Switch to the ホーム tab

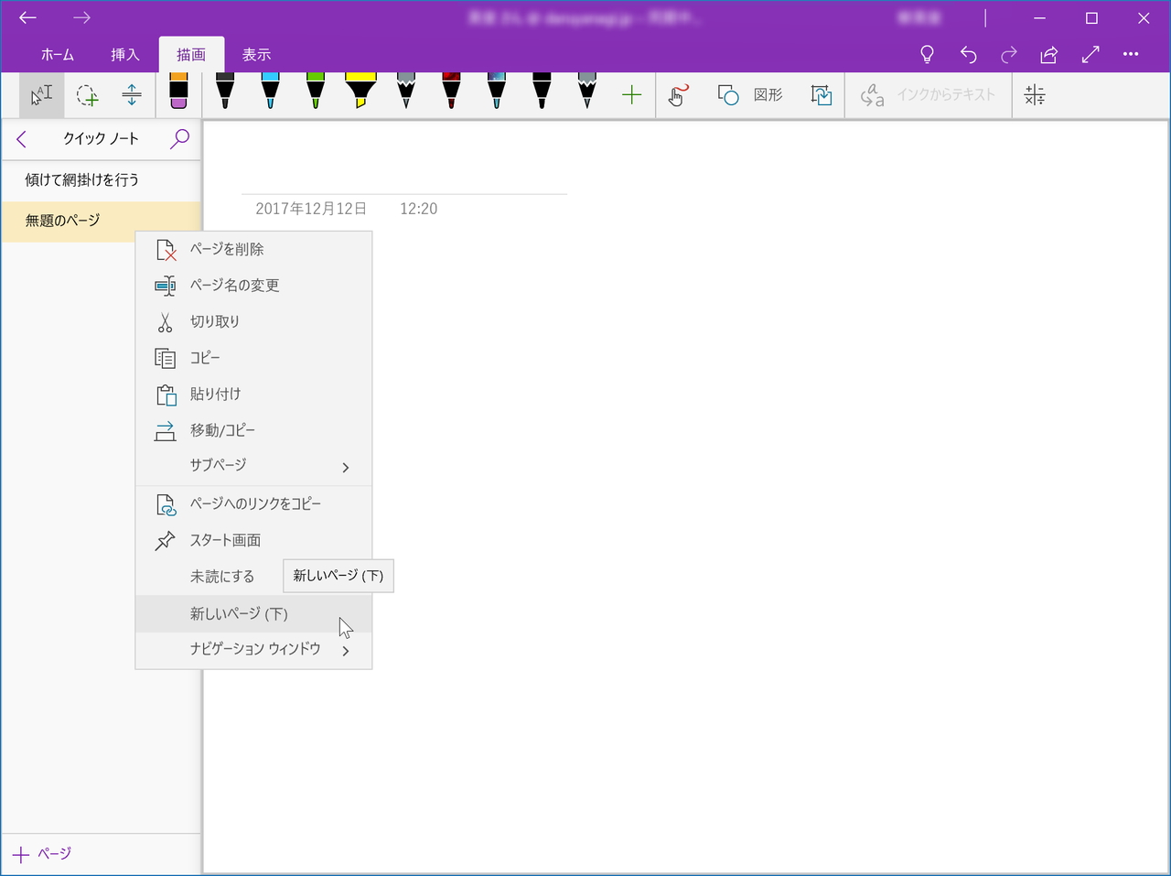click(x=58, y=55)
